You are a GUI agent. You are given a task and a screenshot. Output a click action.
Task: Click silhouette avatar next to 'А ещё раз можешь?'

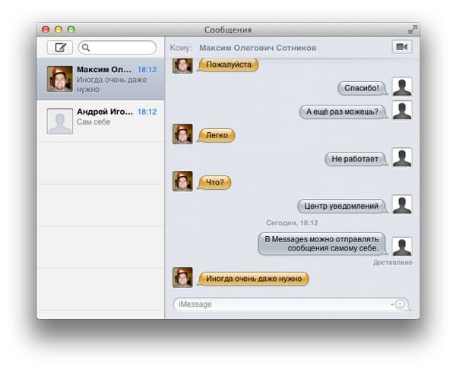[402, 110]
